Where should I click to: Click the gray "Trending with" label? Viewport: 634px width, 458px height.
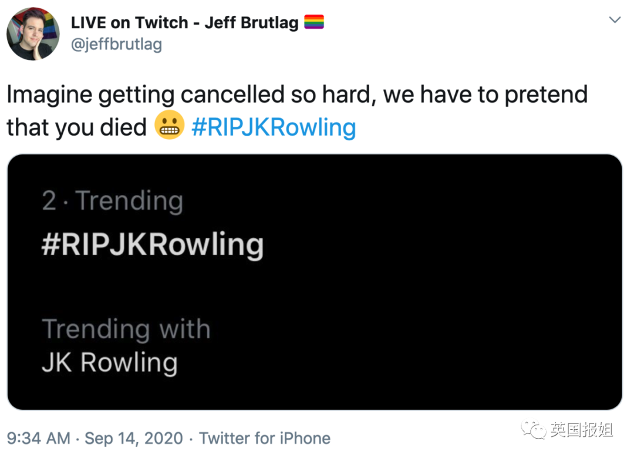pyautogui.click(x=126, y=329)
